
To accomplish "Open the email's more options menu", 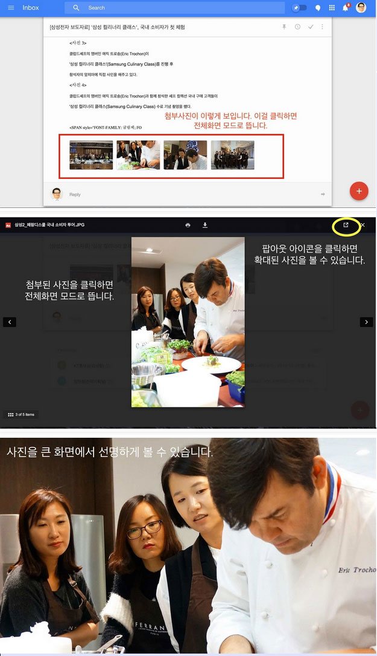I will (x=322, y=27).
